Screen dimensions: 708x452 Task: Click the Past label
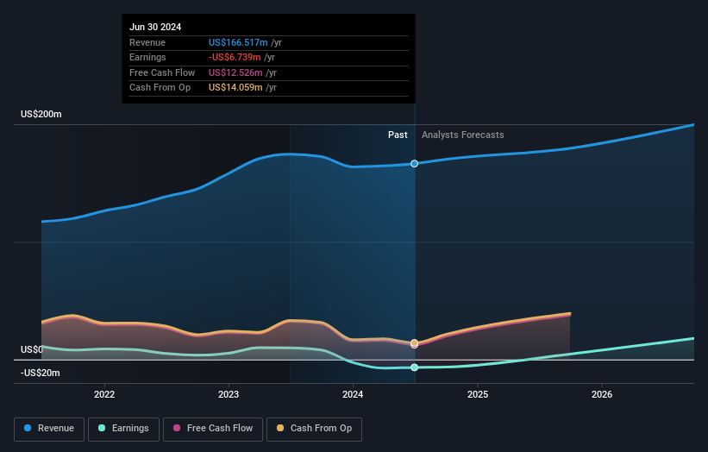tap(398, 135)
